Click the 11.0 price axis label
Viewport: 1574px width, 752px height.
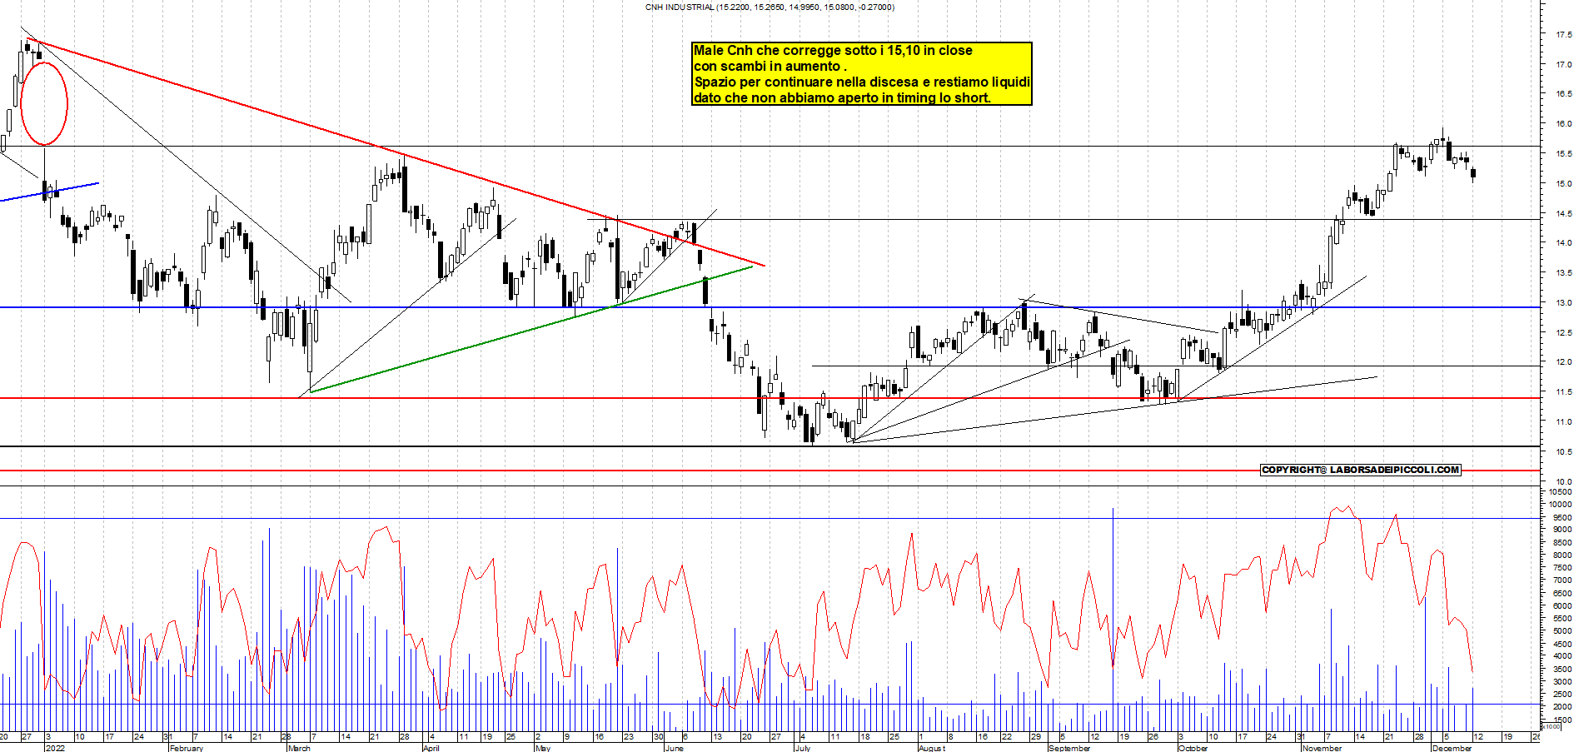pos(1563,422)
